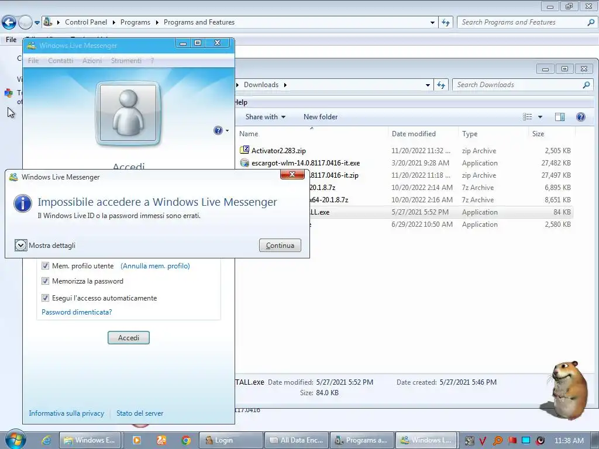Click Forward arrow in Programs and Features window
This screenshot has height=449, width=599.
26,23
